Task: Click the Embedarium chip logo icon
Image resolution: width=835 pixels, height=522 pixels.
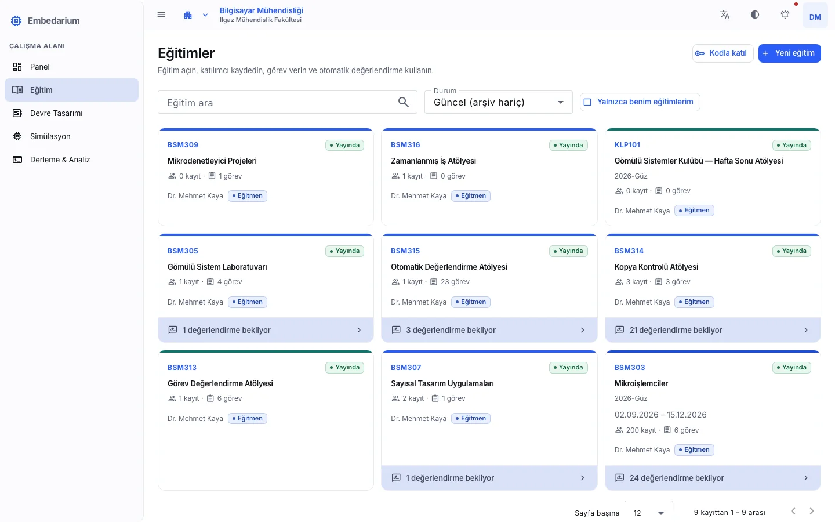Action: point(16,21)
